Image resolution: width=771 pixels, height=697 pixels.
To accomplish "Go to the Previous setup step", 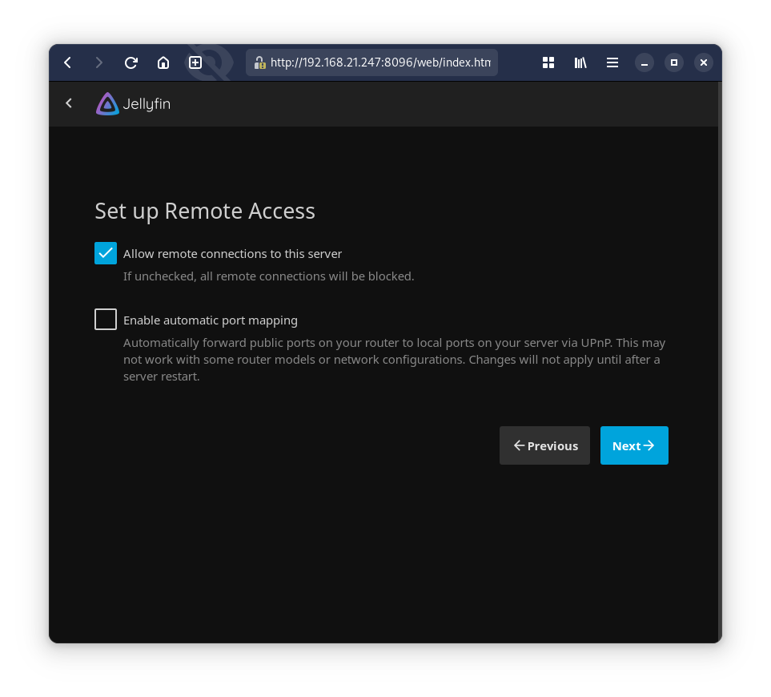I will click(544, 445).
